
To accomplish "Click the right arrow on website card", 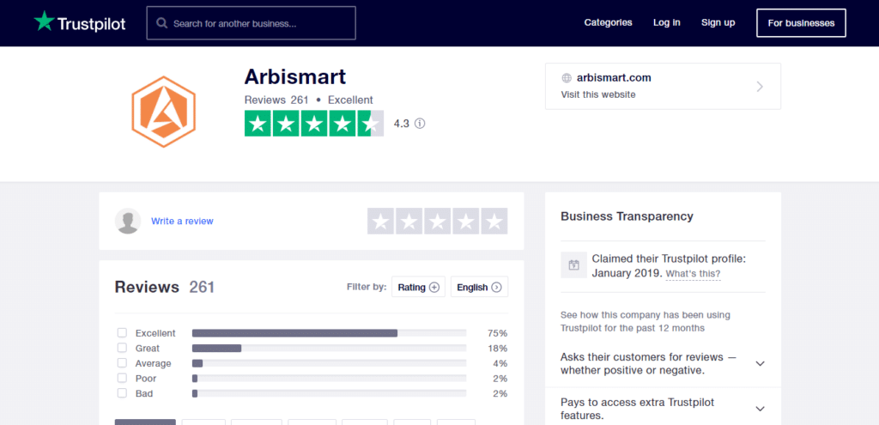I will click(x=759, y=86).
